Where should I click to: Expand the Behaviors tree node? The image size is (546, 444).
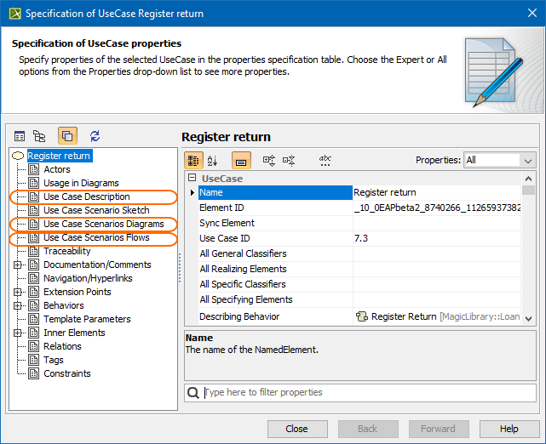(x=17, y=305)
